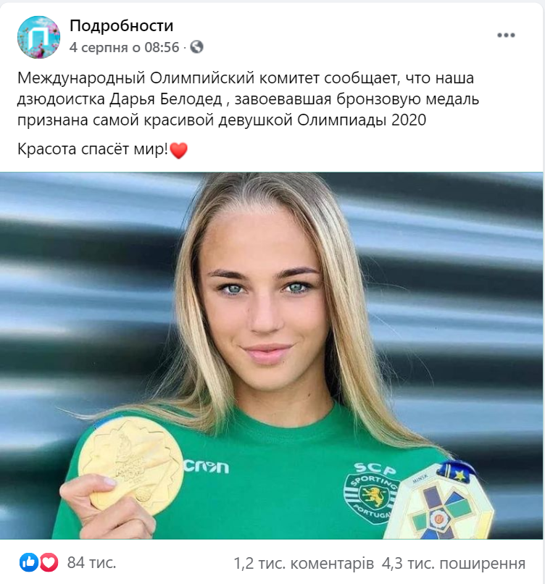Viewport: 545px width, 584px height.
Task: Click the Подробности page avatar
Action: 38,37
